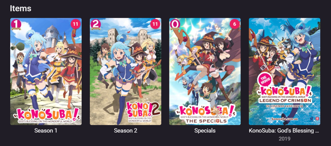Open the Specials poster
This screenshot has width=331, height=146.
pos(205,72)
